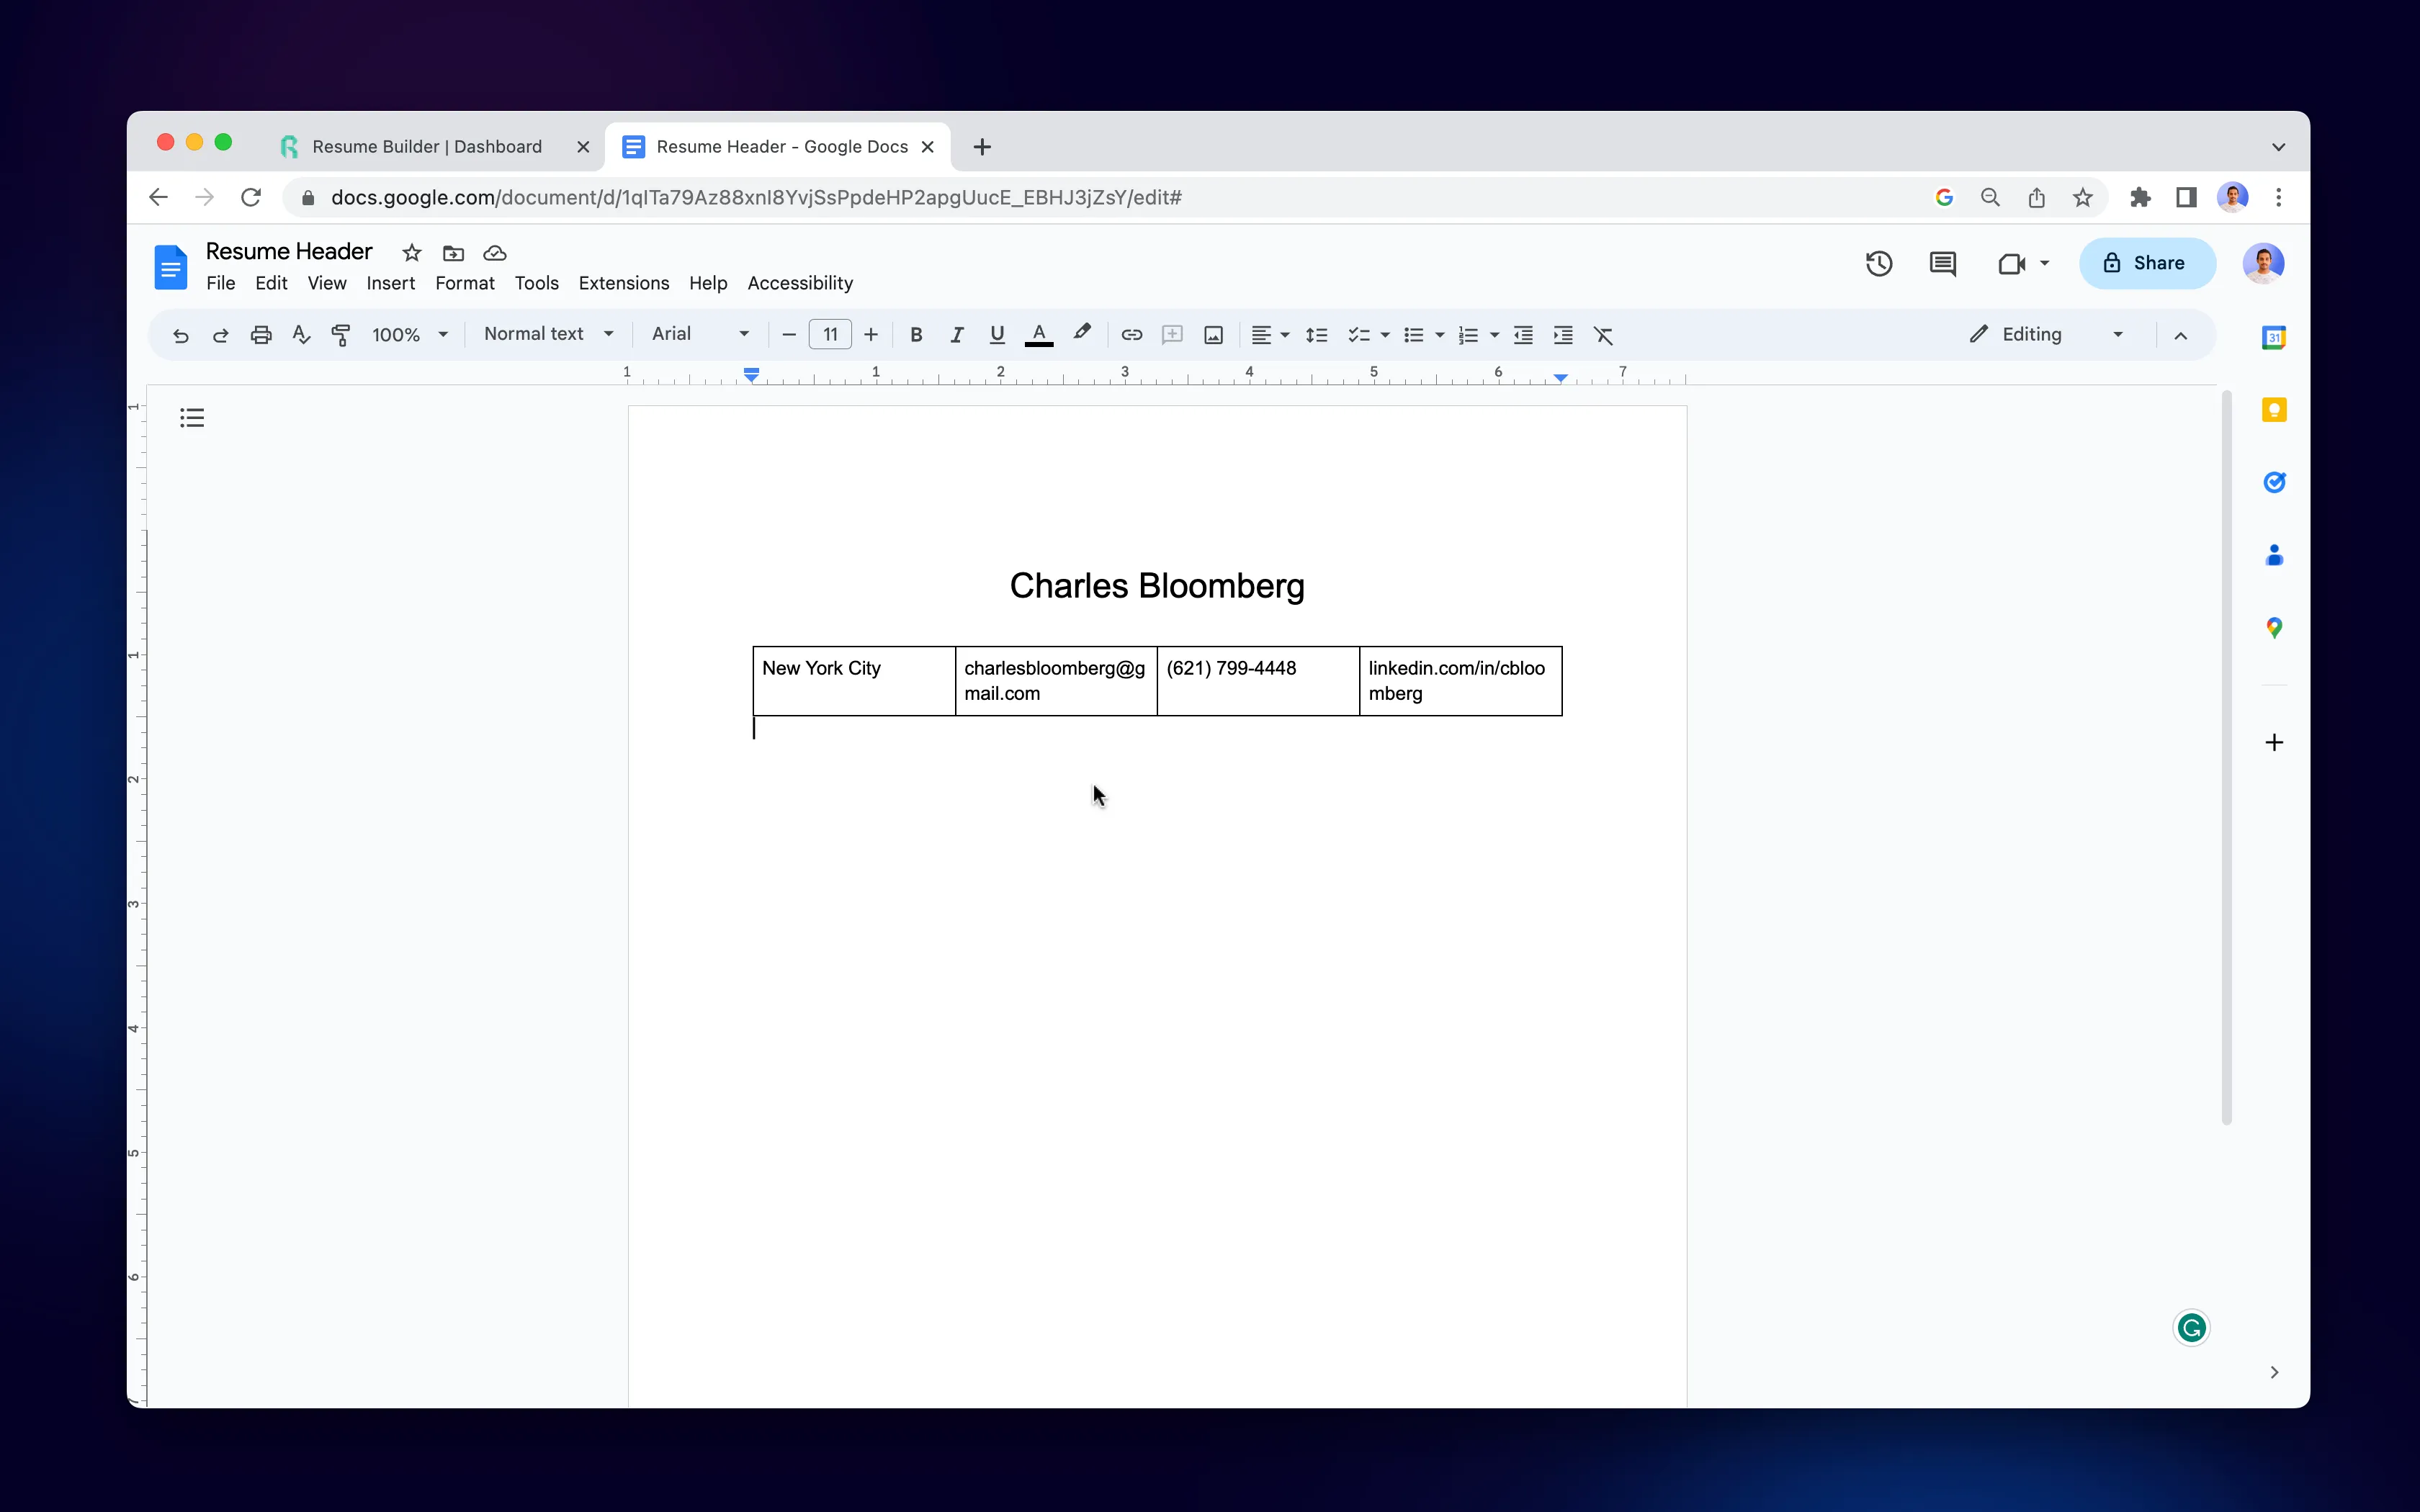Toggle bold formatting with B icon
2420x1512 pixels.
click(x=918, y=335)
